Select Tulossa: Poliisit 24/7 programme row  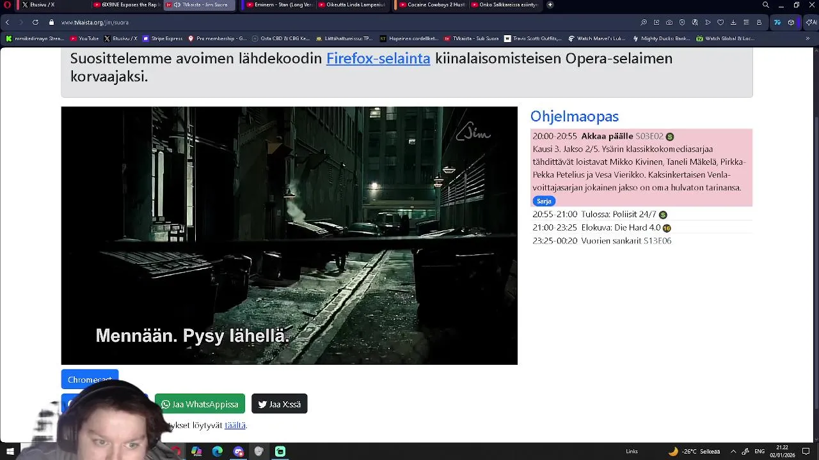pos(641,214)
